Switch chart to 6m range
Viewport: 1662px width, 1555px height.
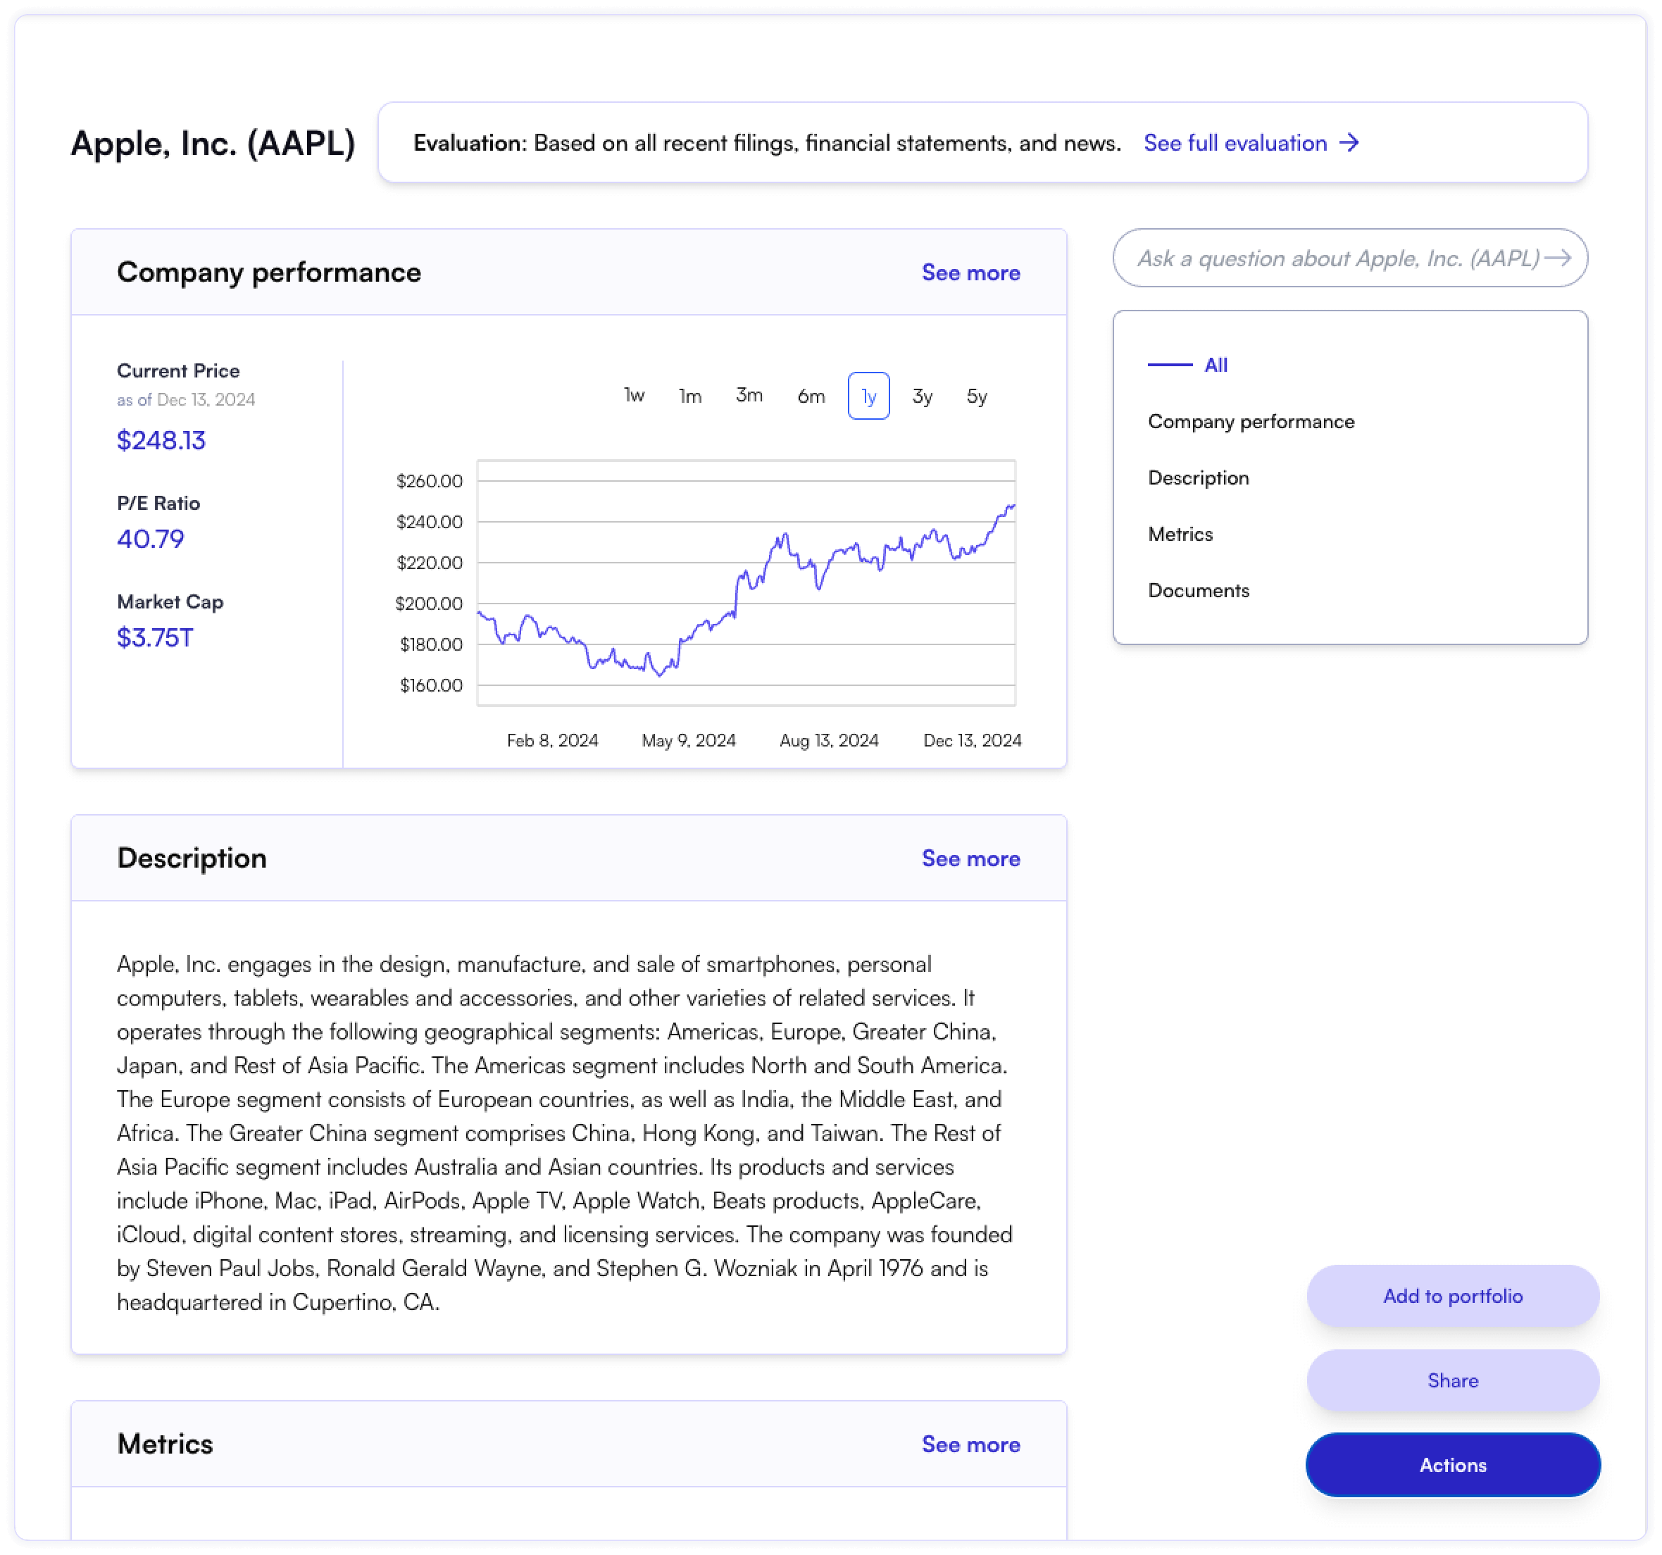[x=810, y=395]
